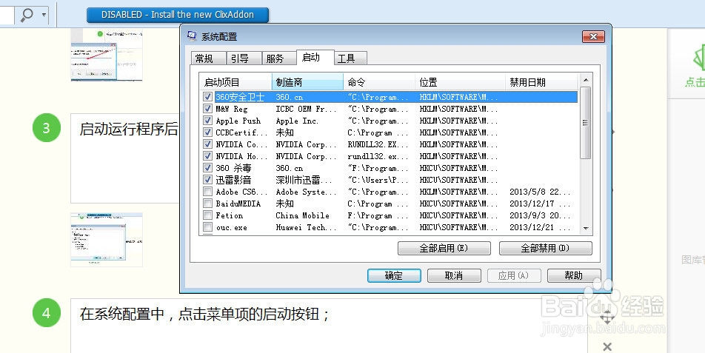Uncheck the Apple Push startup item
The image size is (705, 353).
click(207, 121)
